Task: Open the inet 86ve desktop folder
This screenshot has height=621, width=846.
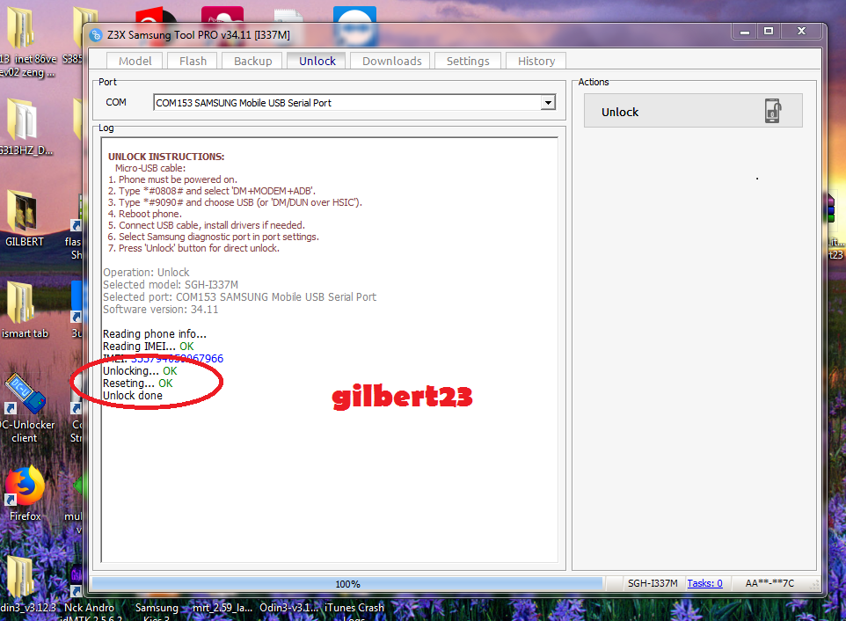Action: (26, 42)
